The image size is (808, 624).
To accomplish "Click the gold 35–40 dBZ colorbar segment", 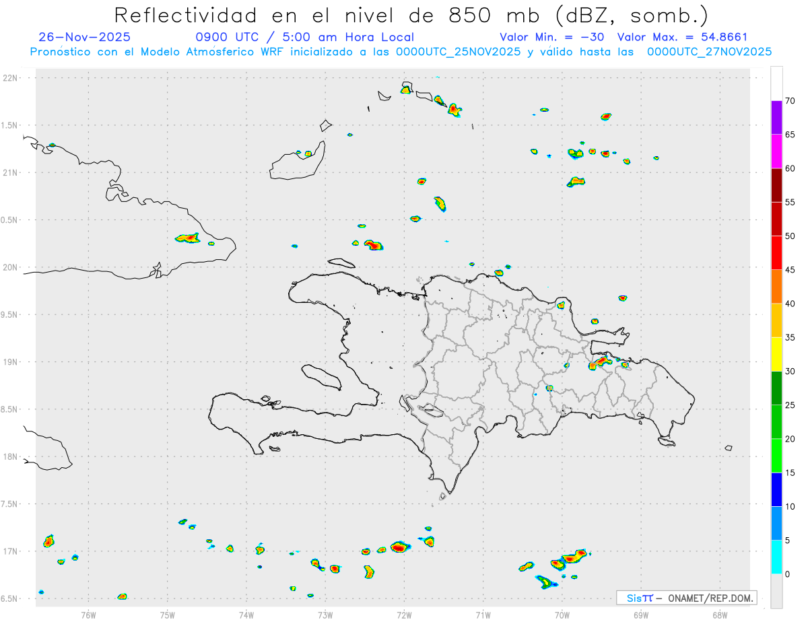I will click(x=776, y=320).
